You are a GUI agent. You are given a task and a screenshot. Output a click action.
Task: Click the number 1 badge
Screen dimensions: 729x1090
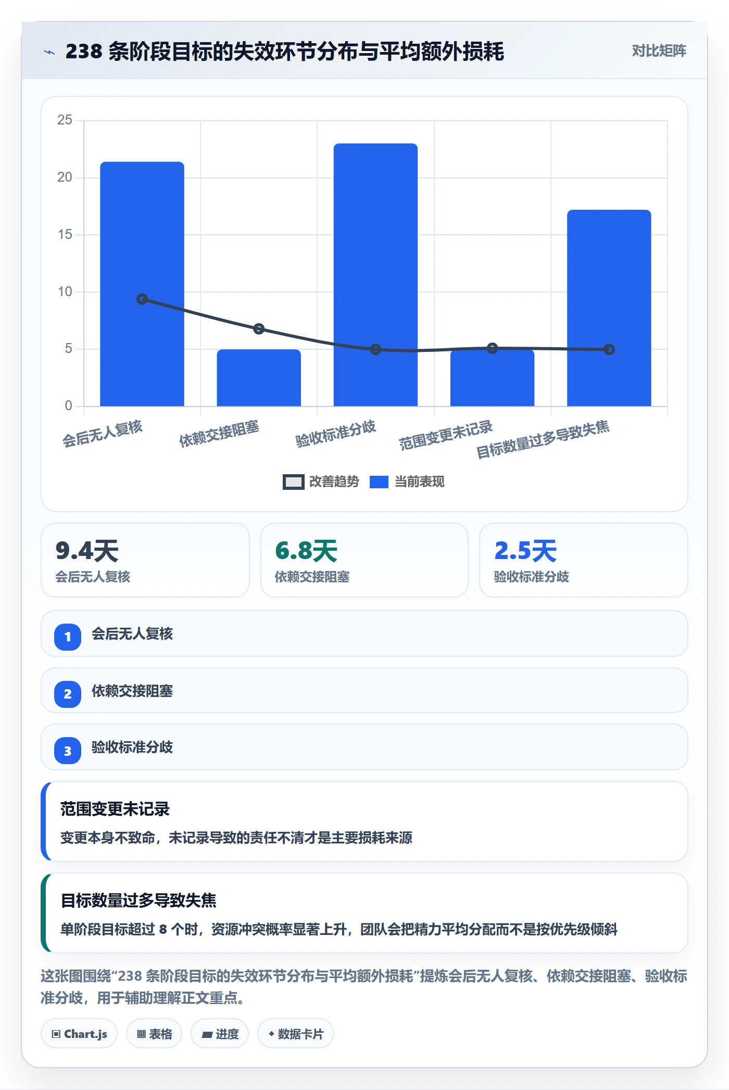click(68, 637)
